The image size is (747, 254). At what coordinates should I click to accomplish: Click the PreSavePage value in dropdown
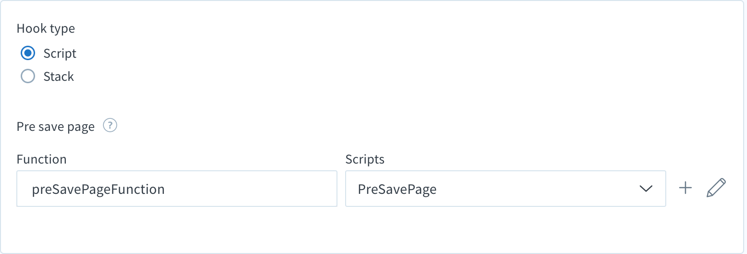tap(397, 189)
